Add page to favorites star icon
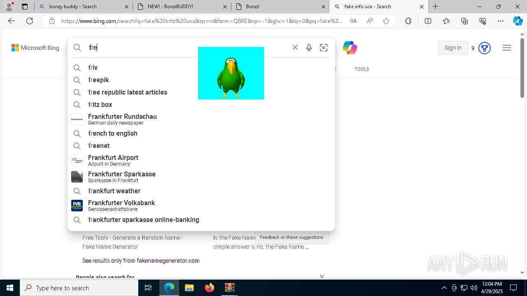This screenshot has height=296, width=527. point(386,21)
